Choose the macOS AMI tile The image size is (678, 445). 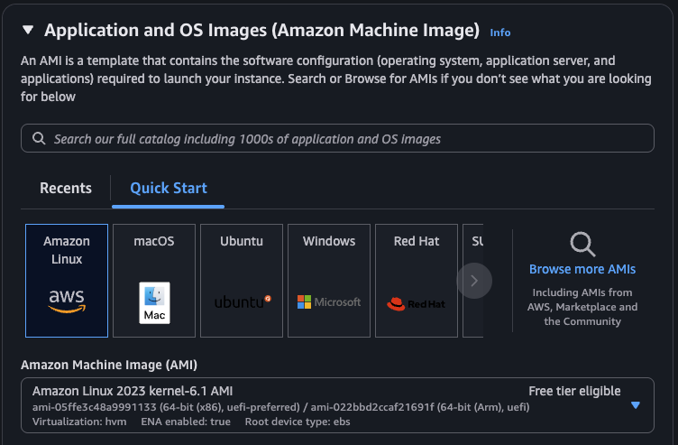[154, 281]
